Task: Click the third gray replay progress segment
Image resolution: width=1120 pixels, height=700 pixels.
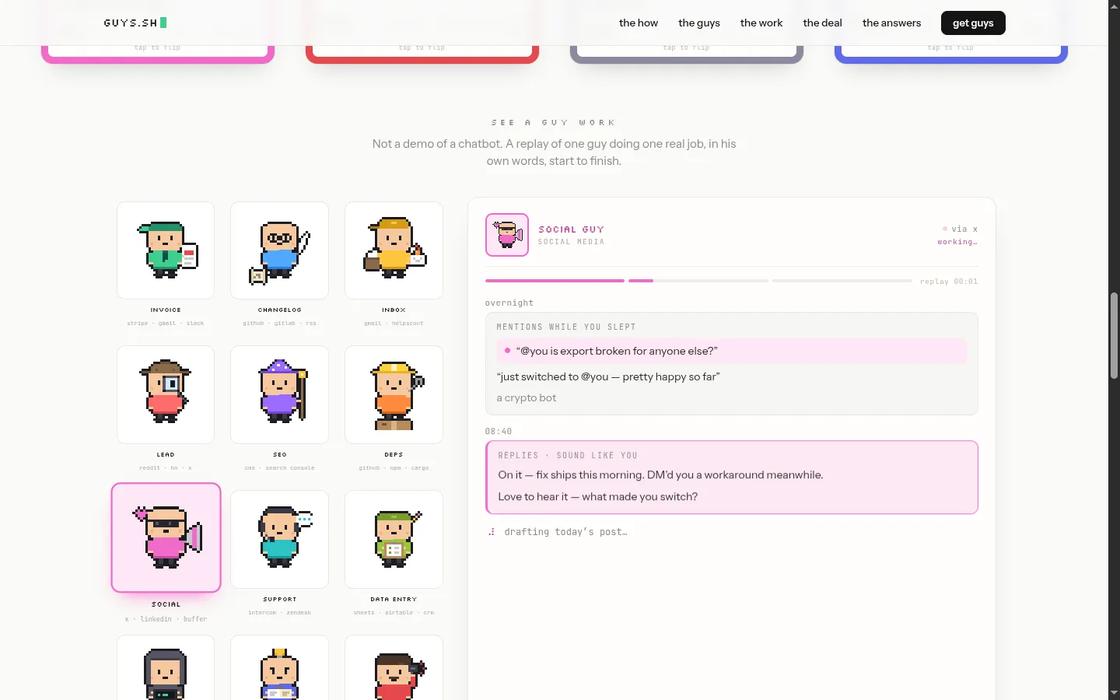Action: click(x=842, y=281)
